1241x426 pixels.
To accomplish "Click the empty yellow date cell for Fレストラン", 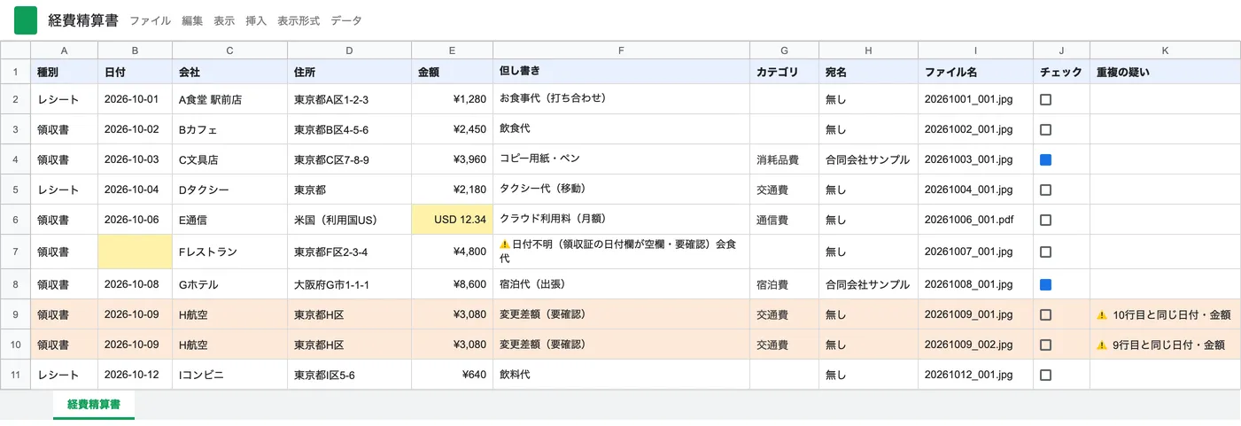I will (x=135, y=252).
